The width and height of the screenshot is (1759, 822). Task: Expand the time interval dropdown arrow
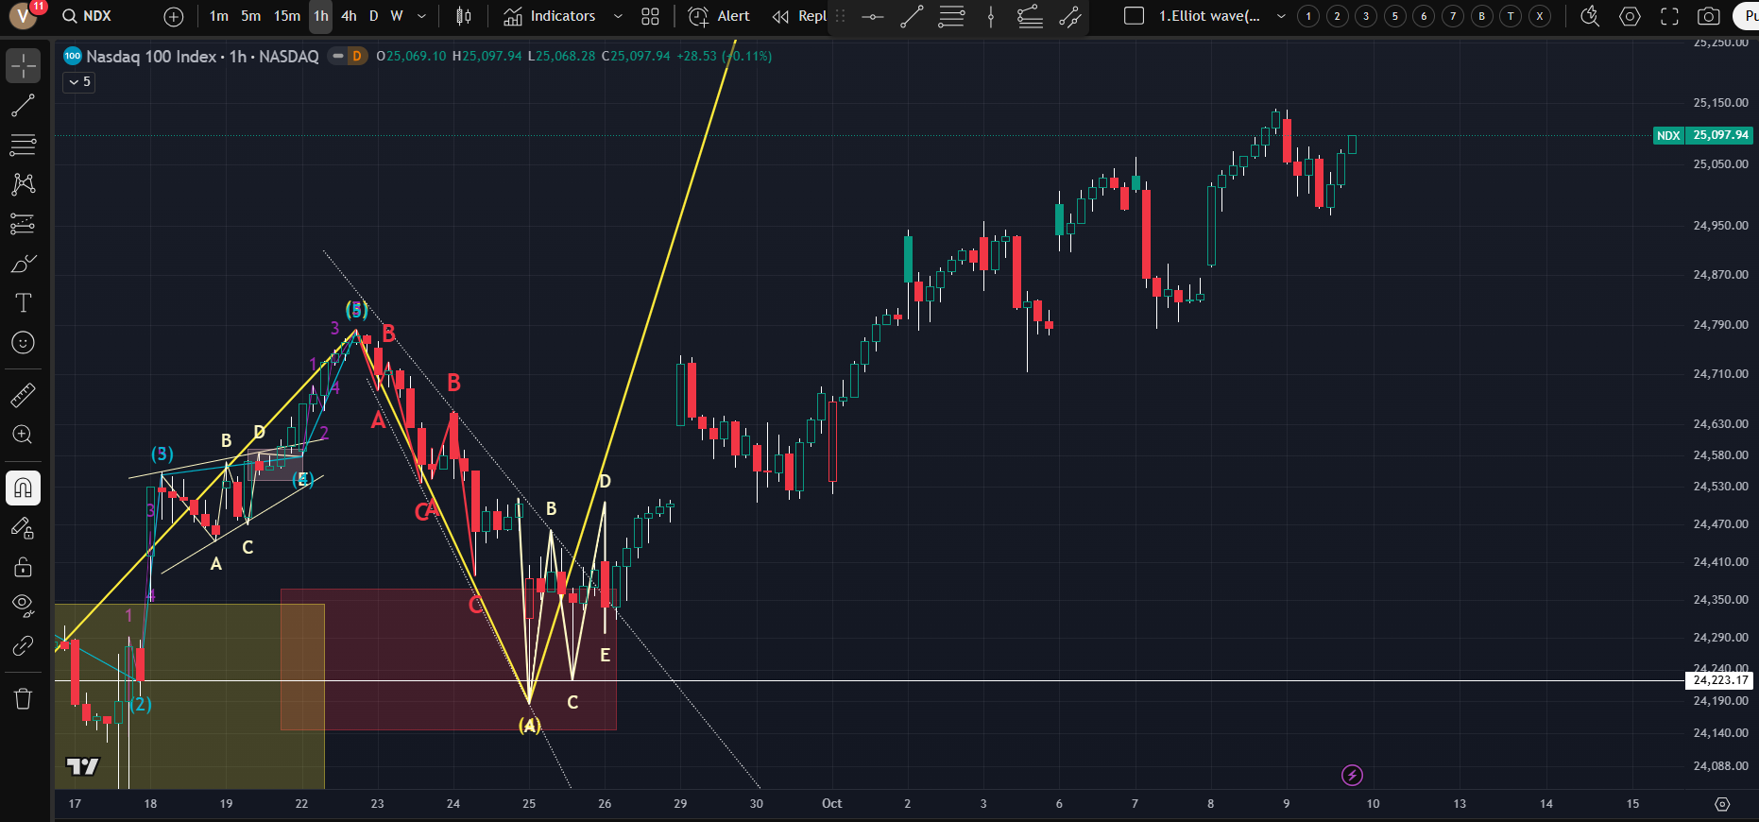coord(421,16)
